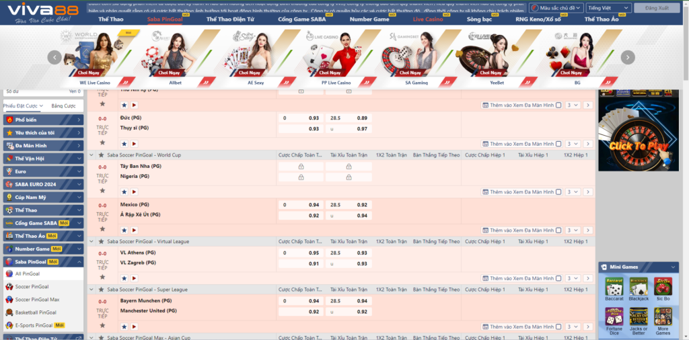Check multi-screen box for VL Athens match
The height and width of the screenshot is (340, 689).
(558, 278)
